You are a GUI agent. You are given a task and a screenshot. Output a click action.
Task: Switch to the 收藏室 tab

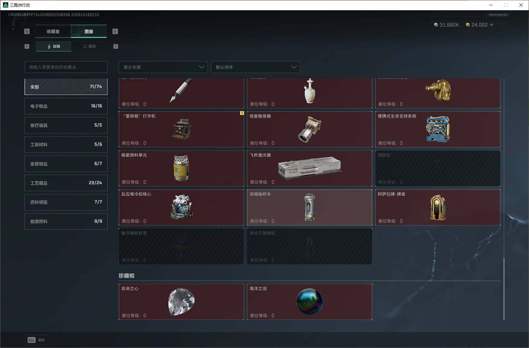click(53, 31)
